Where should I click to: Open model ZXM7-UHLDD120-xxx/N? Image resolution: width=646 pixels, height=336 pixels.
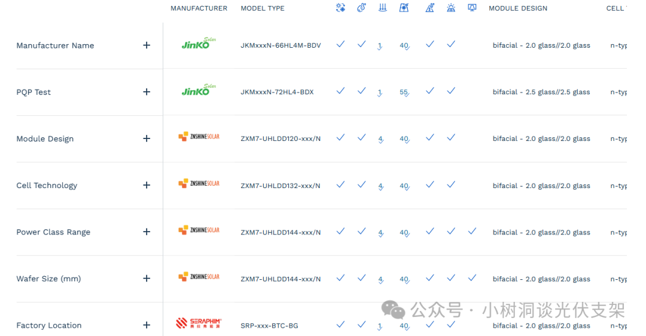pos(281,139)
